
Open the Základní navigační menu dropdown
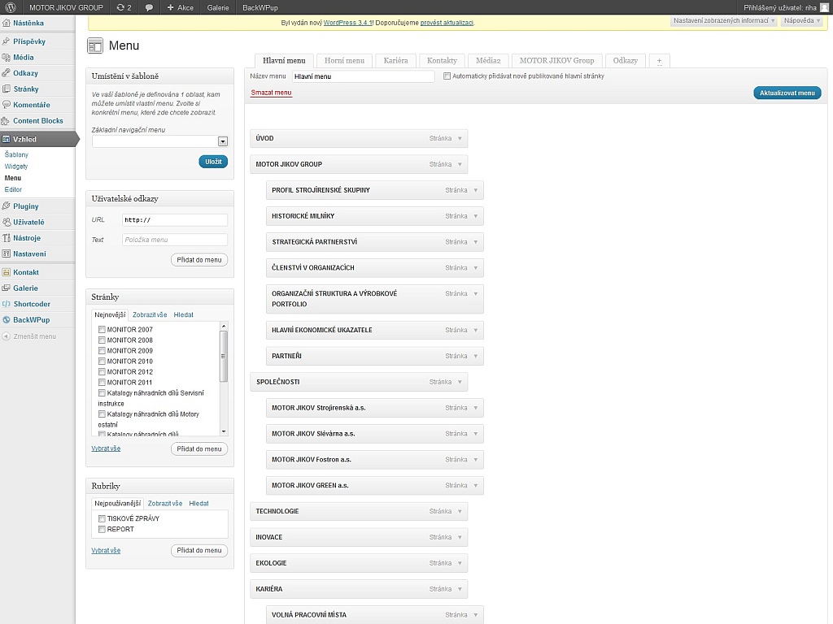pos(223,141)
